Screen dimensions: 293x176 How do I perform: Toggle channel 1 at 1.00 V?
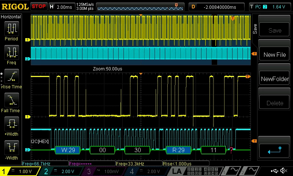tap(20, 171)
